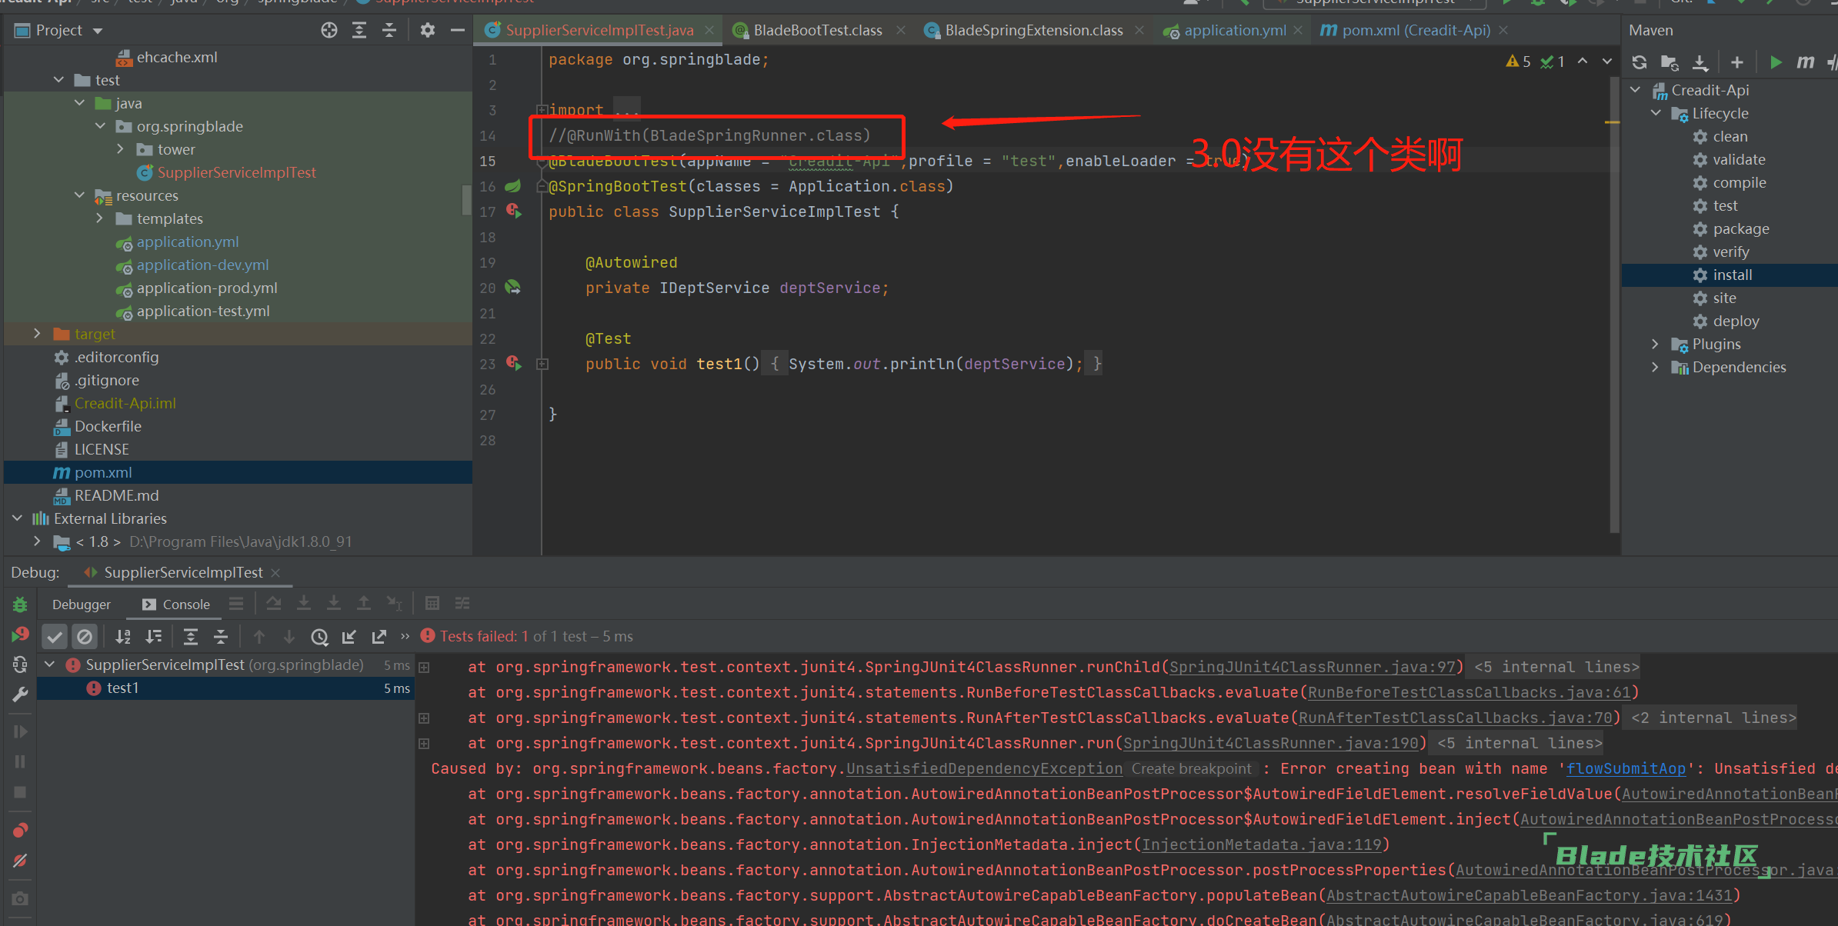
Task: Hide the Project panel with minus icon
Action: coord(458,30)
